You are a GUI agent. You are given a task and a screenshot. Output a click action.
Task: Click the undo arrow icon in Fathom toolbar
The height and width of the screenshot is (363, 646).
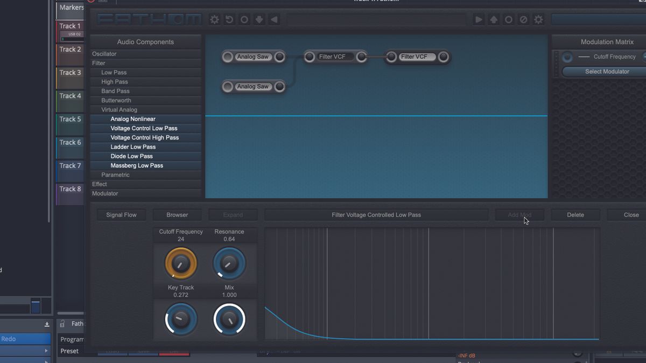(229, 20)
